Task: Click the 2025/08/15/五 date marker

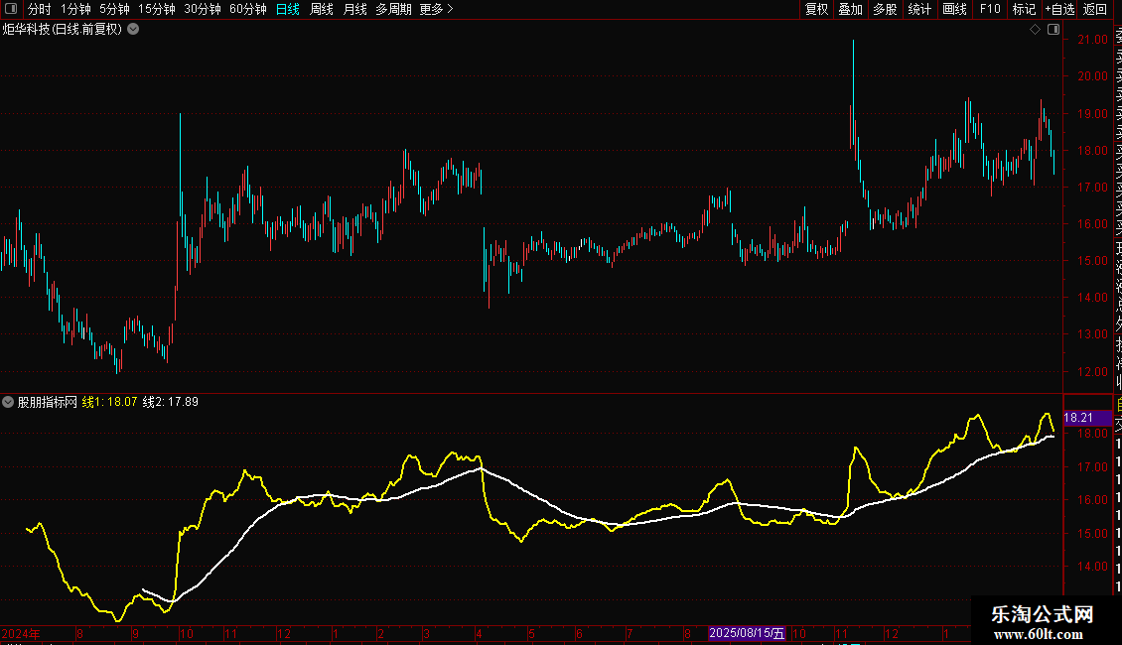Action: (x=747, y=633)
